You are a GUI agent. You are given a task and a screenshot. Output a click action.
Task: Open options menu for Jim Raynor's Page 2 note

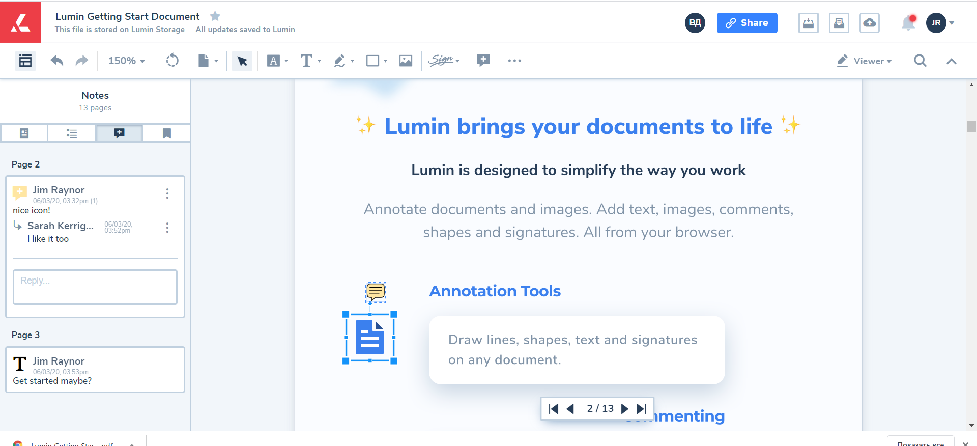(167, 193)
